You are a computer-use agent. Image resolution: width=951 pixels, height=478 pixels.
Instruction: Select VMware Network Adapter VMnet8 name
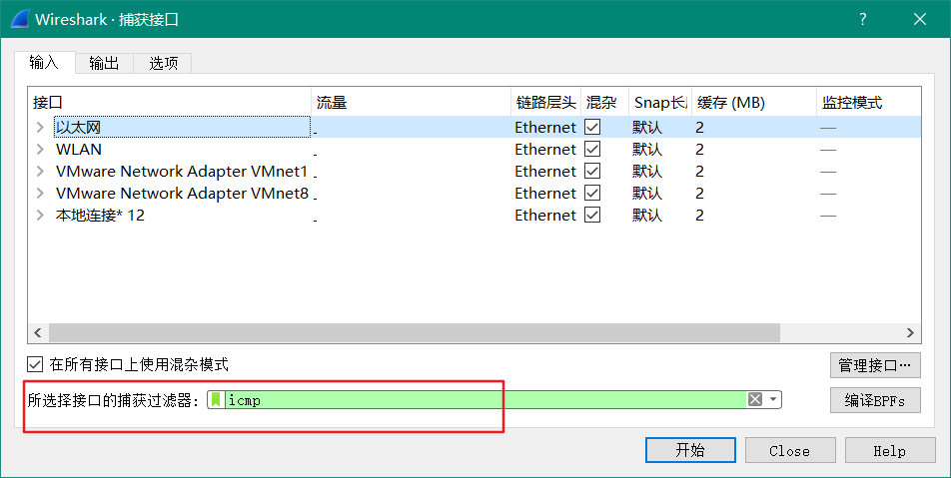tap(182, 193)
